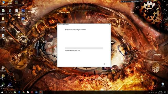Open the green app pinned after Task View
Screen dimensions: 168x94
tap(15, 92)
